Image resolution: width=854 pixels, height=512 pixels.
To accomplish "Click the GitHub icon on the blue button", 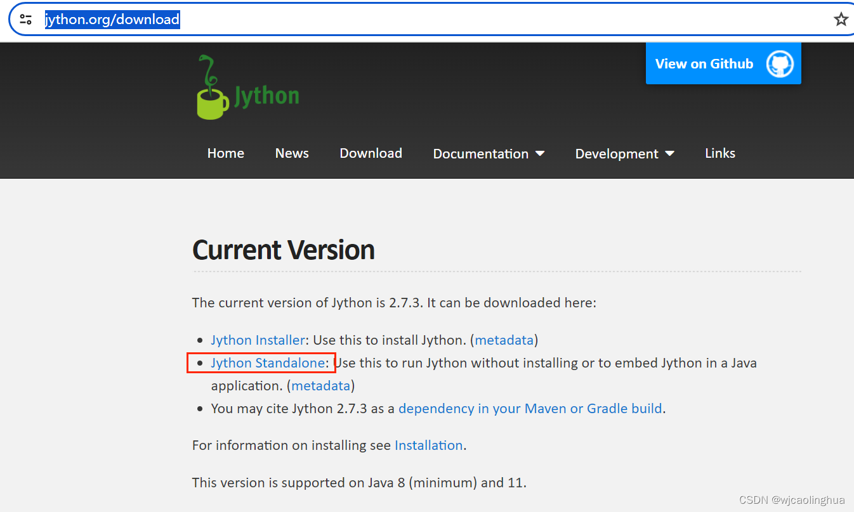I will pyautogui.click(x=779, y=63).
